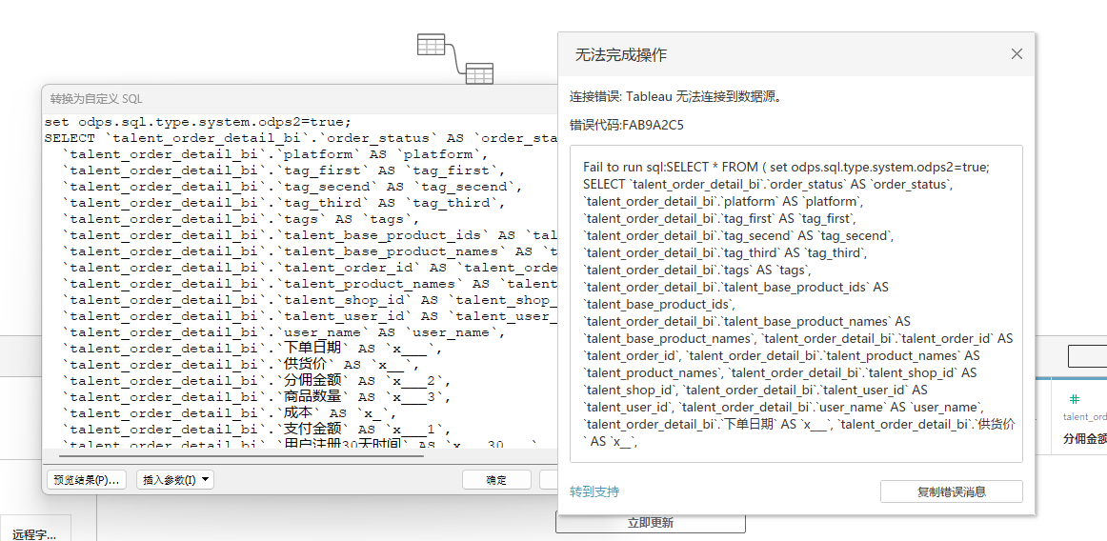Place cursor on the set odps.sql.type.system.odps2=true line
1107x541 pixels.
(x=198, y=122)
